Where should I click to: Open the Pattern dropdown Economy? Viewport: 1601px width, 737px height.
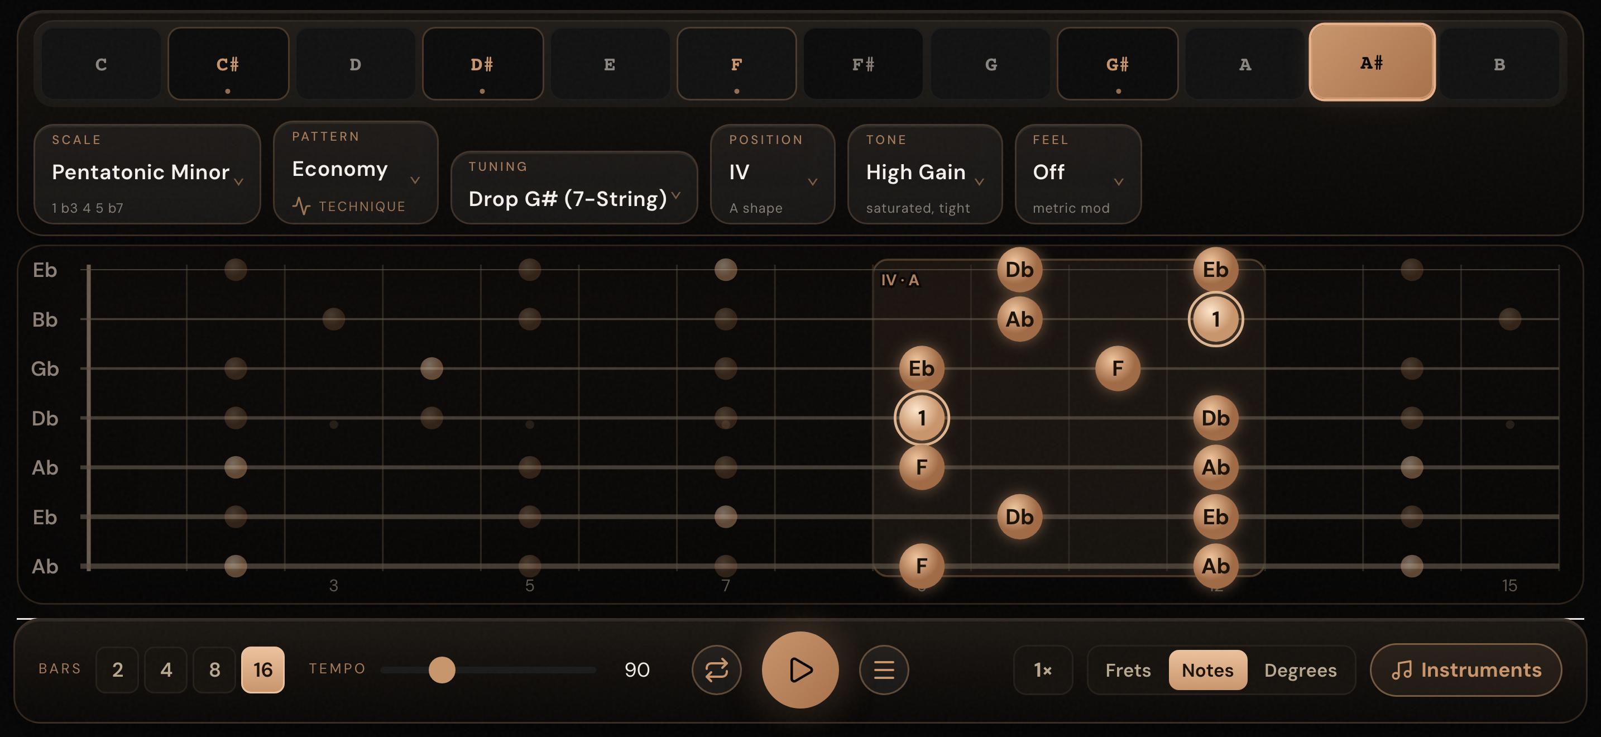(x=356, y=172)
